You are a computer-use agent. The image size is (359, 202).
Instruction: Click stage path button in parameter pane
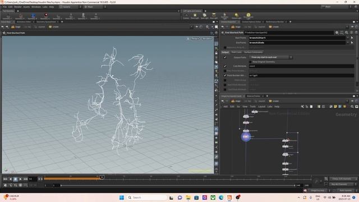coord(236,27)
